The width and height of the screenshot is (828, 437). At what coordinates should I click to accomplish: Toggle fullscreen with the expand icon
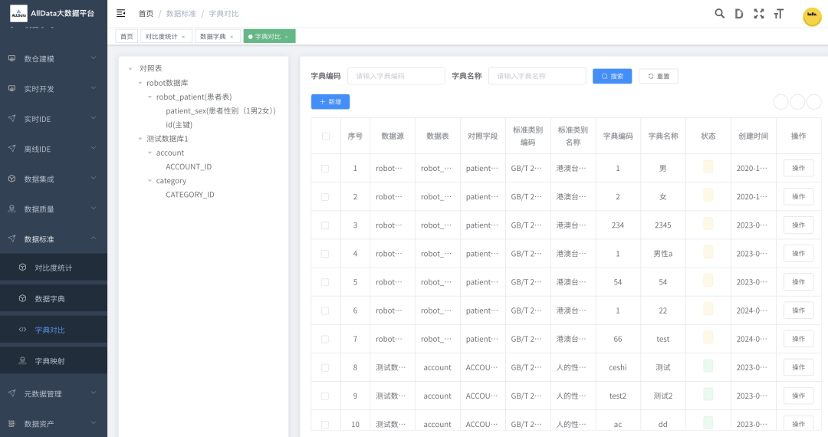click(x=759, y=14)
